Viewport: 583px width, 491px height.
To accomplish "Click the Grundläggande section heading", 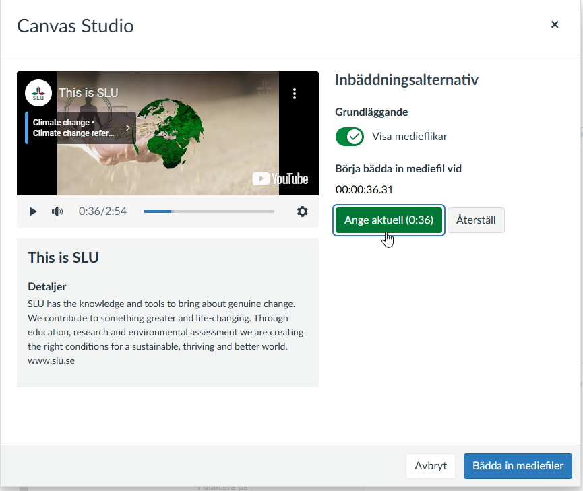I will pos(371,112).
